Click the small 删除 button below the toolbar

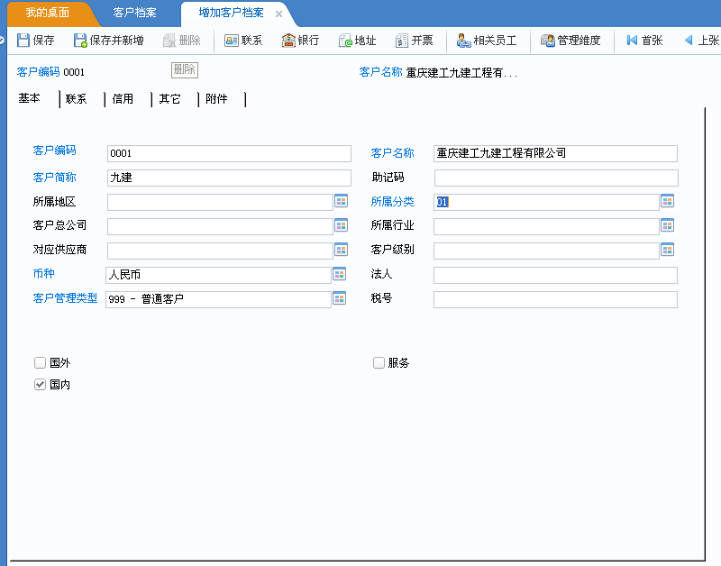coord(183,69)
